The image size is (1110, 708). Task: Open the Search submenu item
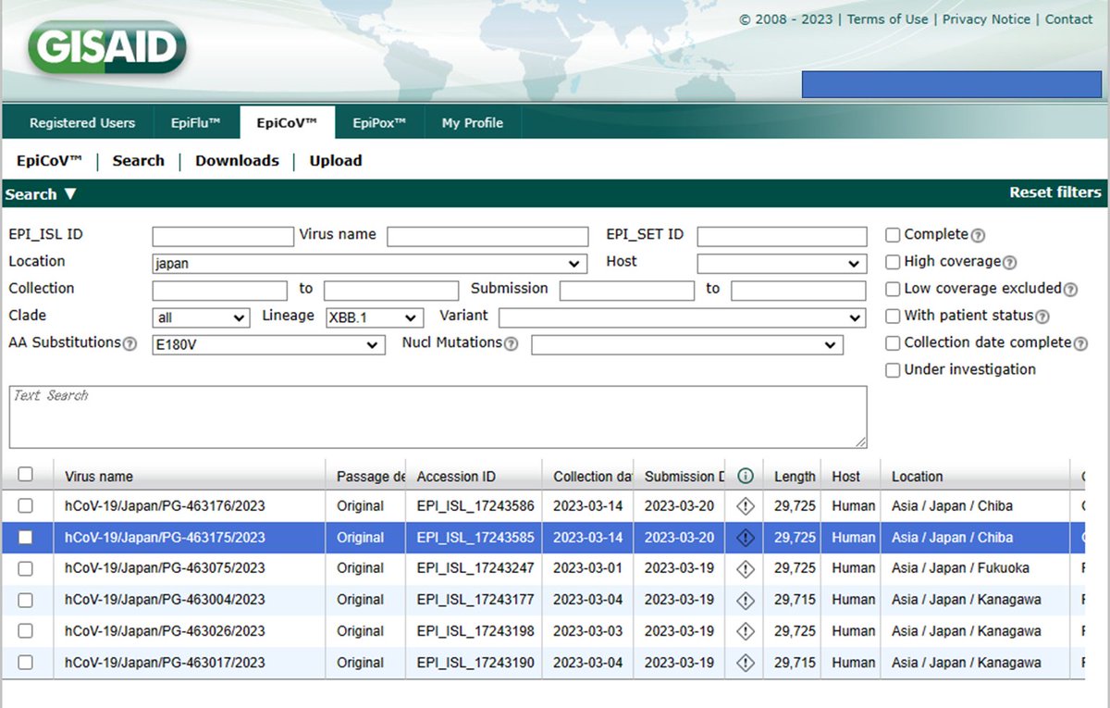(139, 160)
